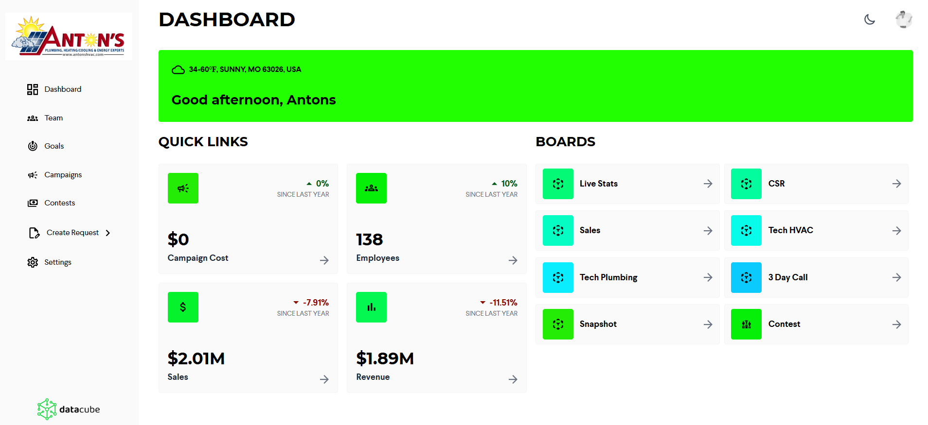Image resolution: width=928 pixels, height=425 pixels.
Task: Click the Revenue bar chart icon
Action: coord(371,307)
